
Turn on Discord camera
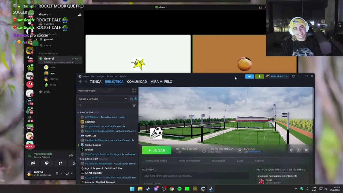[33, 163]
